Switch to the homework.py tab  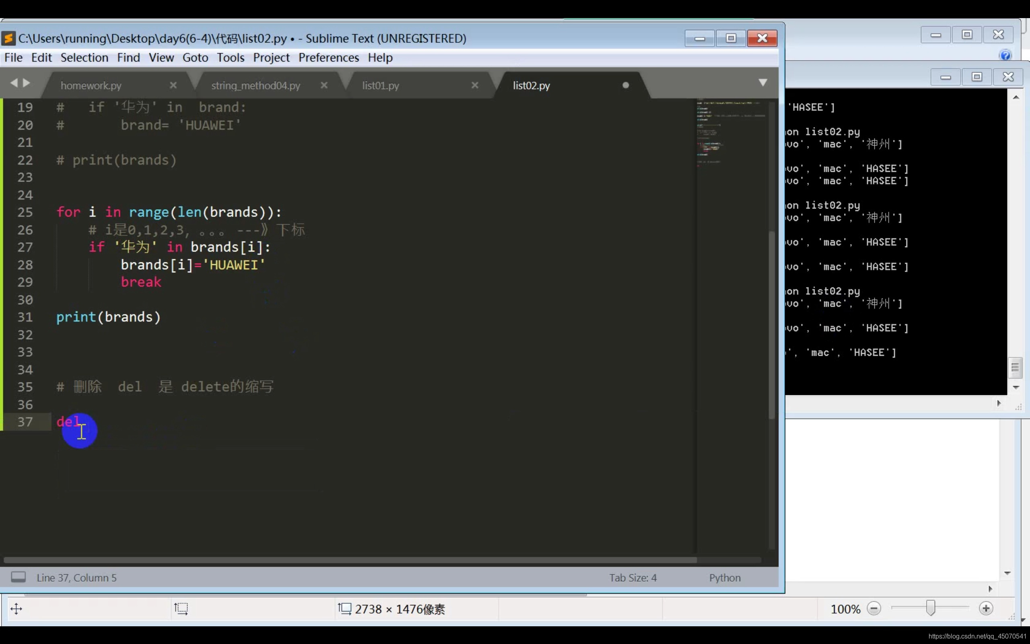(91, 86)
